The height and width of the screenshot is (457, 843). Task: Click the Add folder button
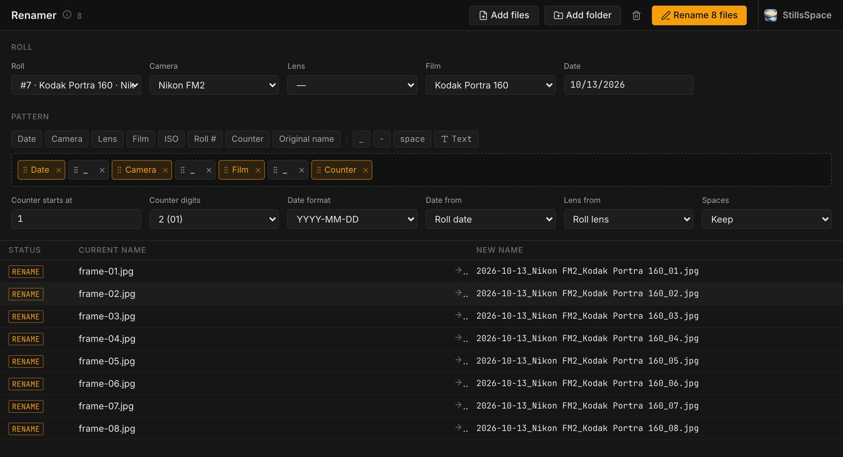coord(583,16)
